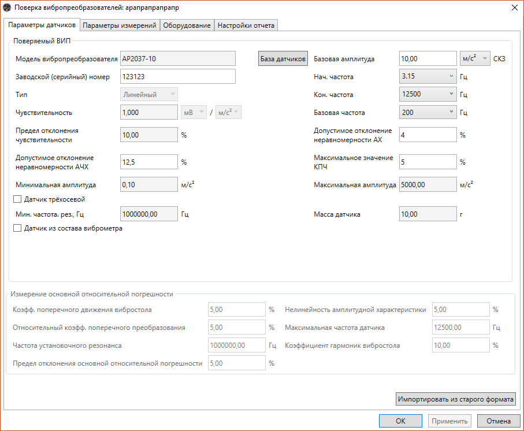The image size is (524, 431).
Task: Switch to 'Параметры измерений' tab
Action: (120, 25)
